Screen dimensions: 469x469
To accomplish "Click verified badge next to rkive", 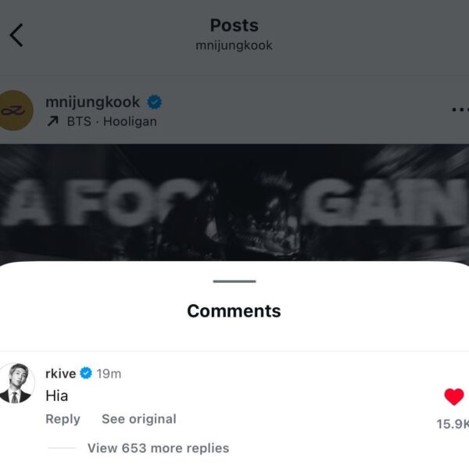I will point(86,374).
